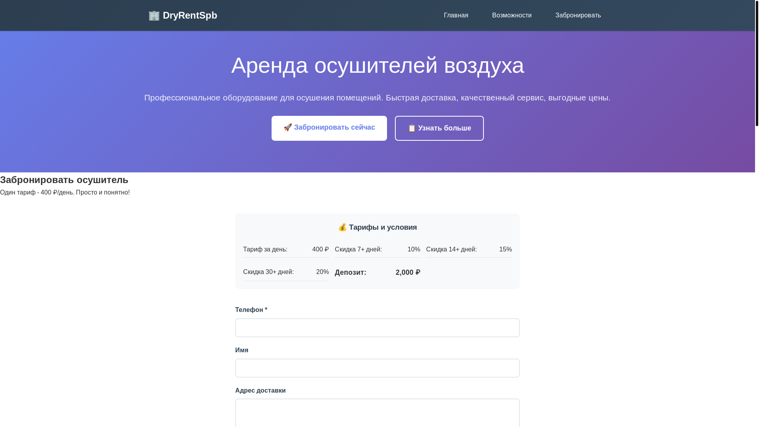Click the 'Телефон *' field label

(251, 310)
